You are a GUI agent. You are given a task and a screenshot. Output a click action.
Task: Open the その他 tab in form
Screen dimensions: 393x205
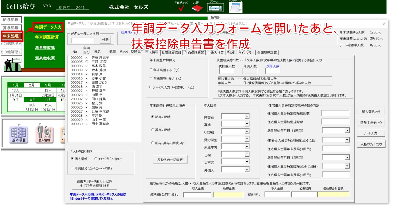(x=231, y=53)
